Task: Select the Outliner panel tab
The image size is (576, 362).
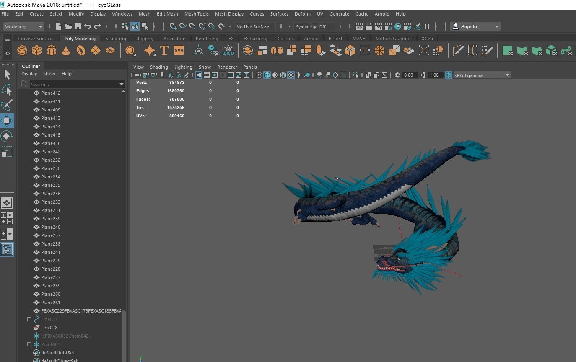Action: (x=31, y=66)
